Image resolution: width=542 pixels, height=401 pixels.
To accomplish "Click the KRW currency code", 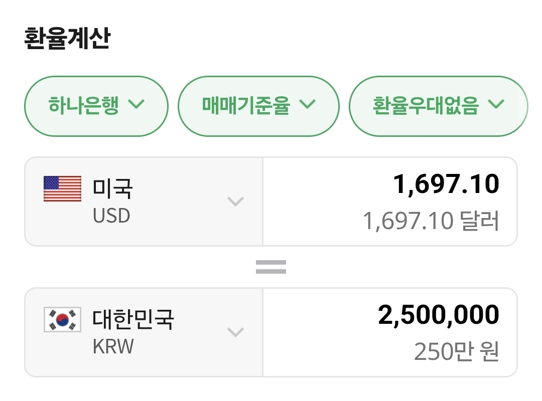I will point(113,346).
